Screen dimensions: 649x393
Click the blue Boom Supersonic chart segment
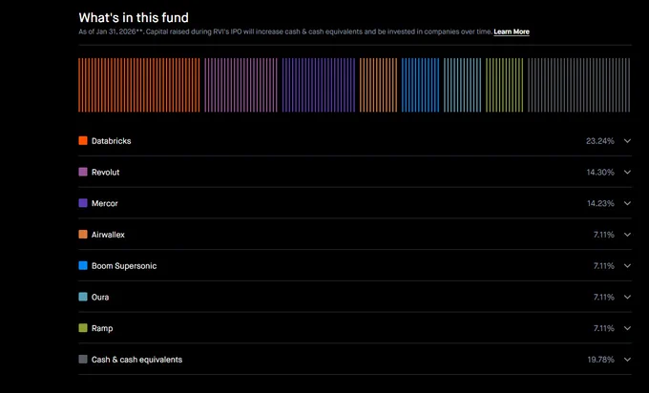[x=421, y=85]
